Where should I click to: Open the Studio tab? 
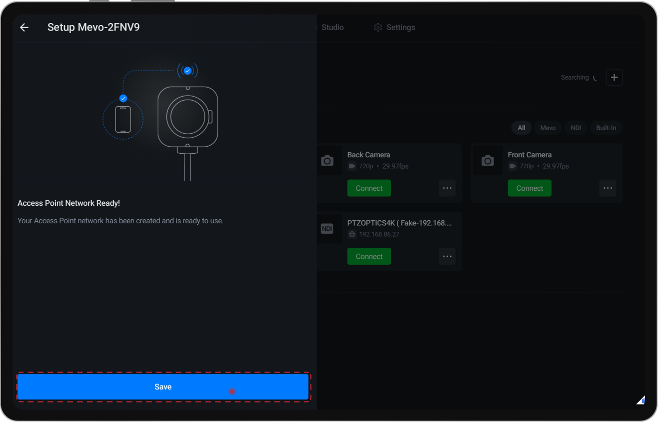[x=332, y=28]
